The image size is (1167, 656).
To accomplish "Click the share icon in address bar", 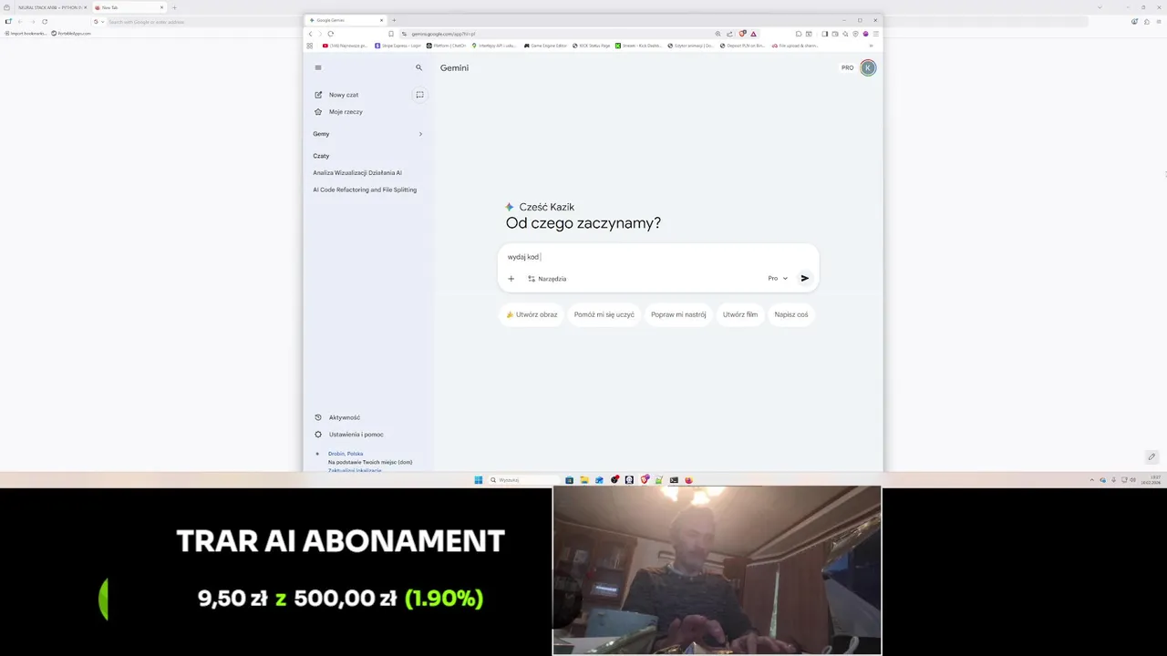I will click(729, 34).
